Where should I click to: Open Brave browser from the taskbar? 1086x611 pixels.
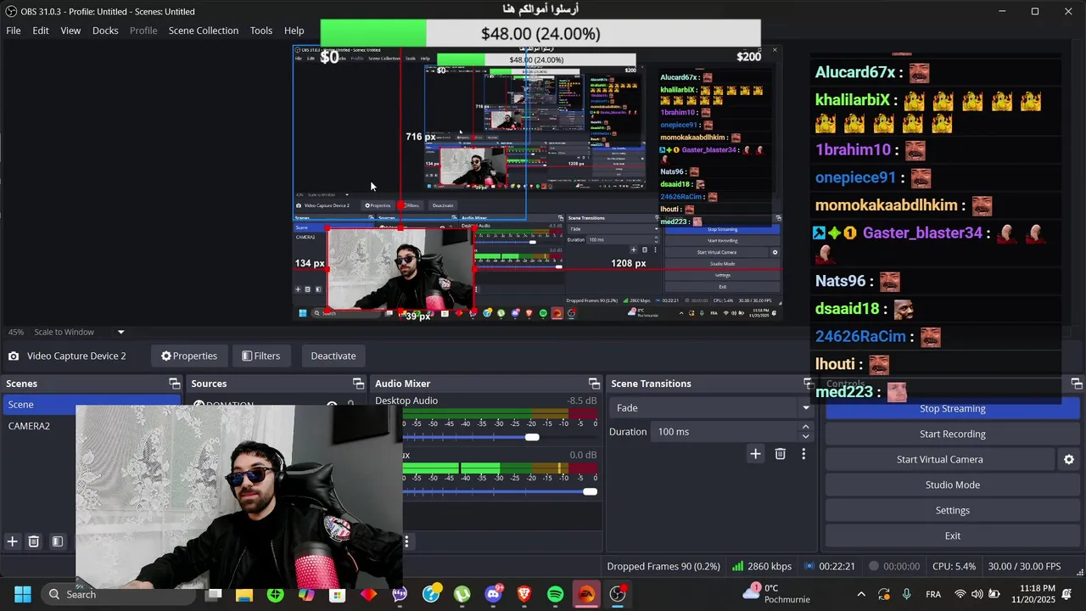524,595
